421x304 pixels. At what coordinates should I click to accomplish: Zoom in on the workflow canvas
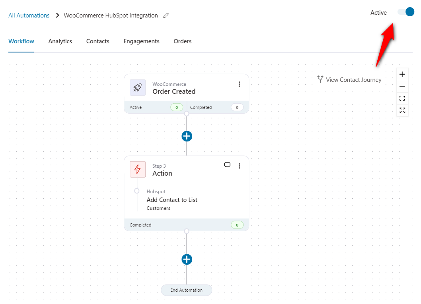(402, 74)
